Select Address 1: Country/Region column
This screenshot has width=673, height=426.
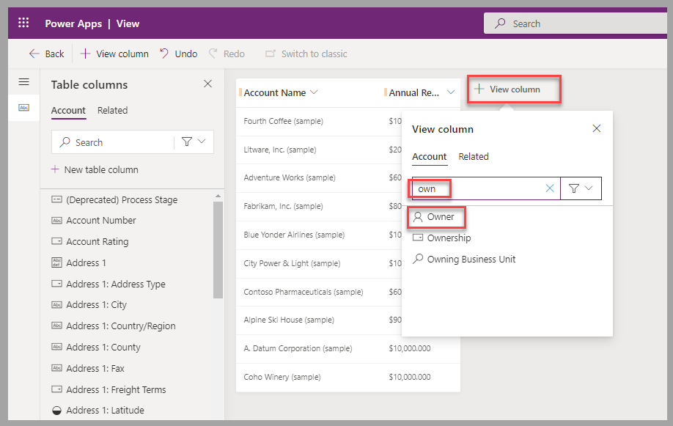[114, 326]
